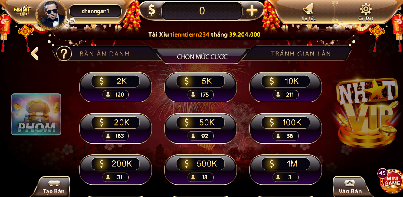
Task: Click the plus icon to add money
Action: (x=252, y=11)
